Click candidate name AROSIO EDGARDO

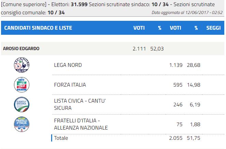21,48
